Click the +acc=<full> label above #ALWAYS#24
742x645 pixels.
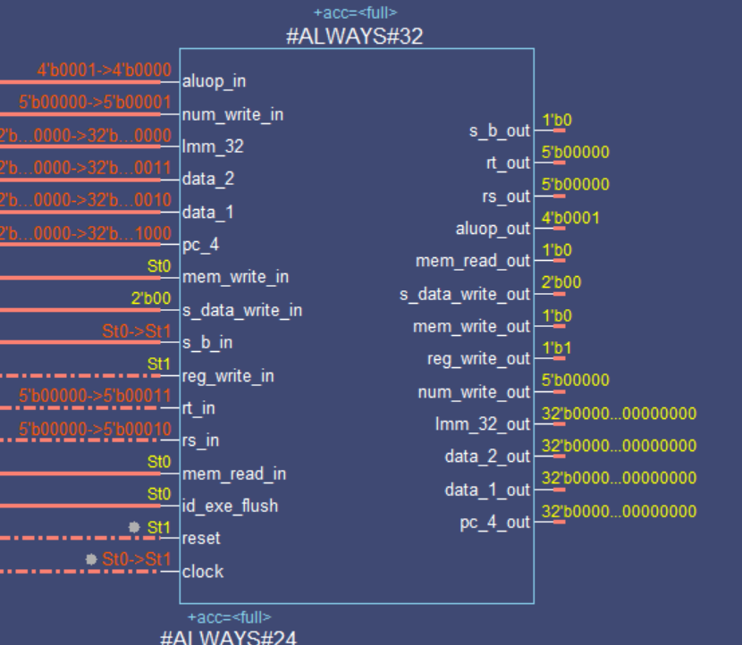pyautogui.click(x=229, y=617)
